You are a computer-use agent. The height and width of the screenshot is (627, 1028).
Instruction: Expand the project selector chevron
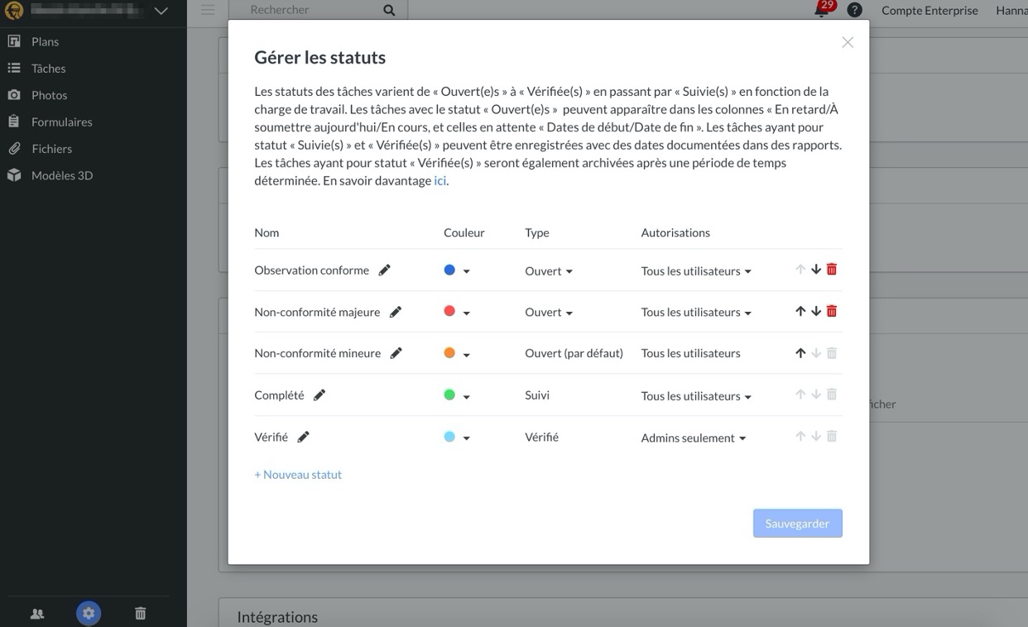(161, 11)
